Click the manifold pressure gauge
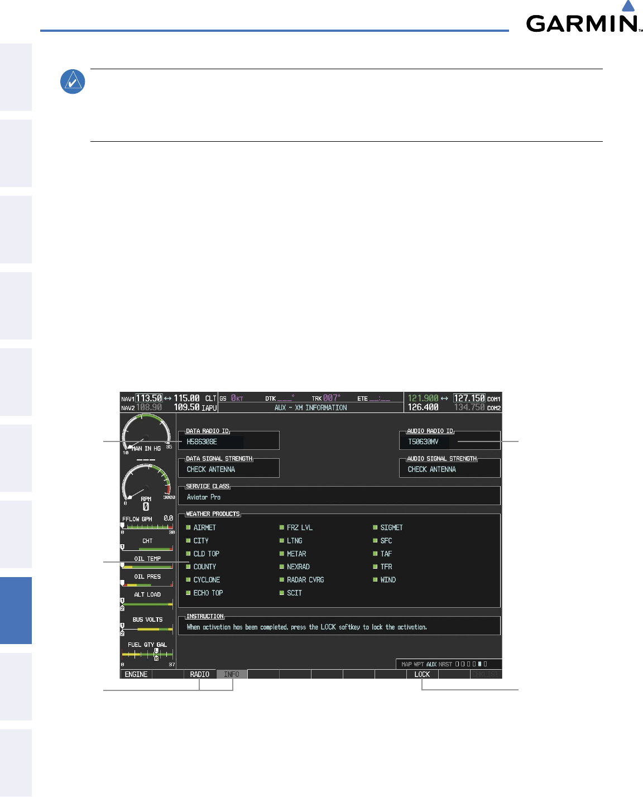 (x=146, y=434)
